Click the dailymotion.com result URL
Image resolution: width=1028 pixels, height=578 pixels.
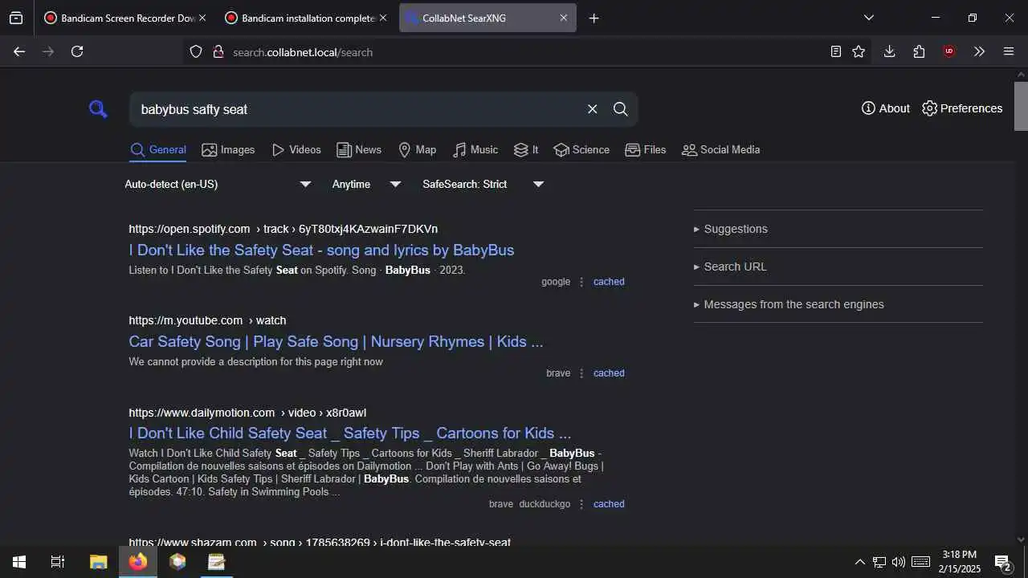pos(247,413)
